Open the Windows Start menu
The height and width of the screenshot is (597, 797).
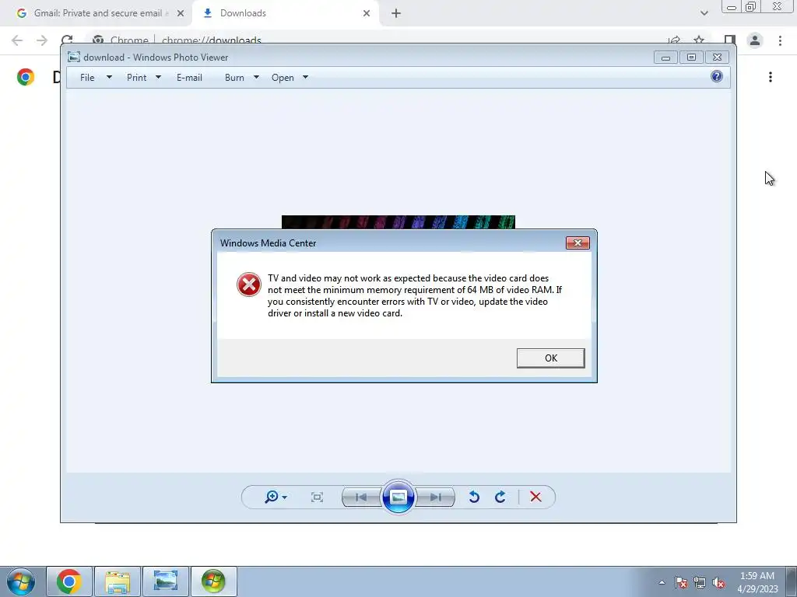pos(21,581)
